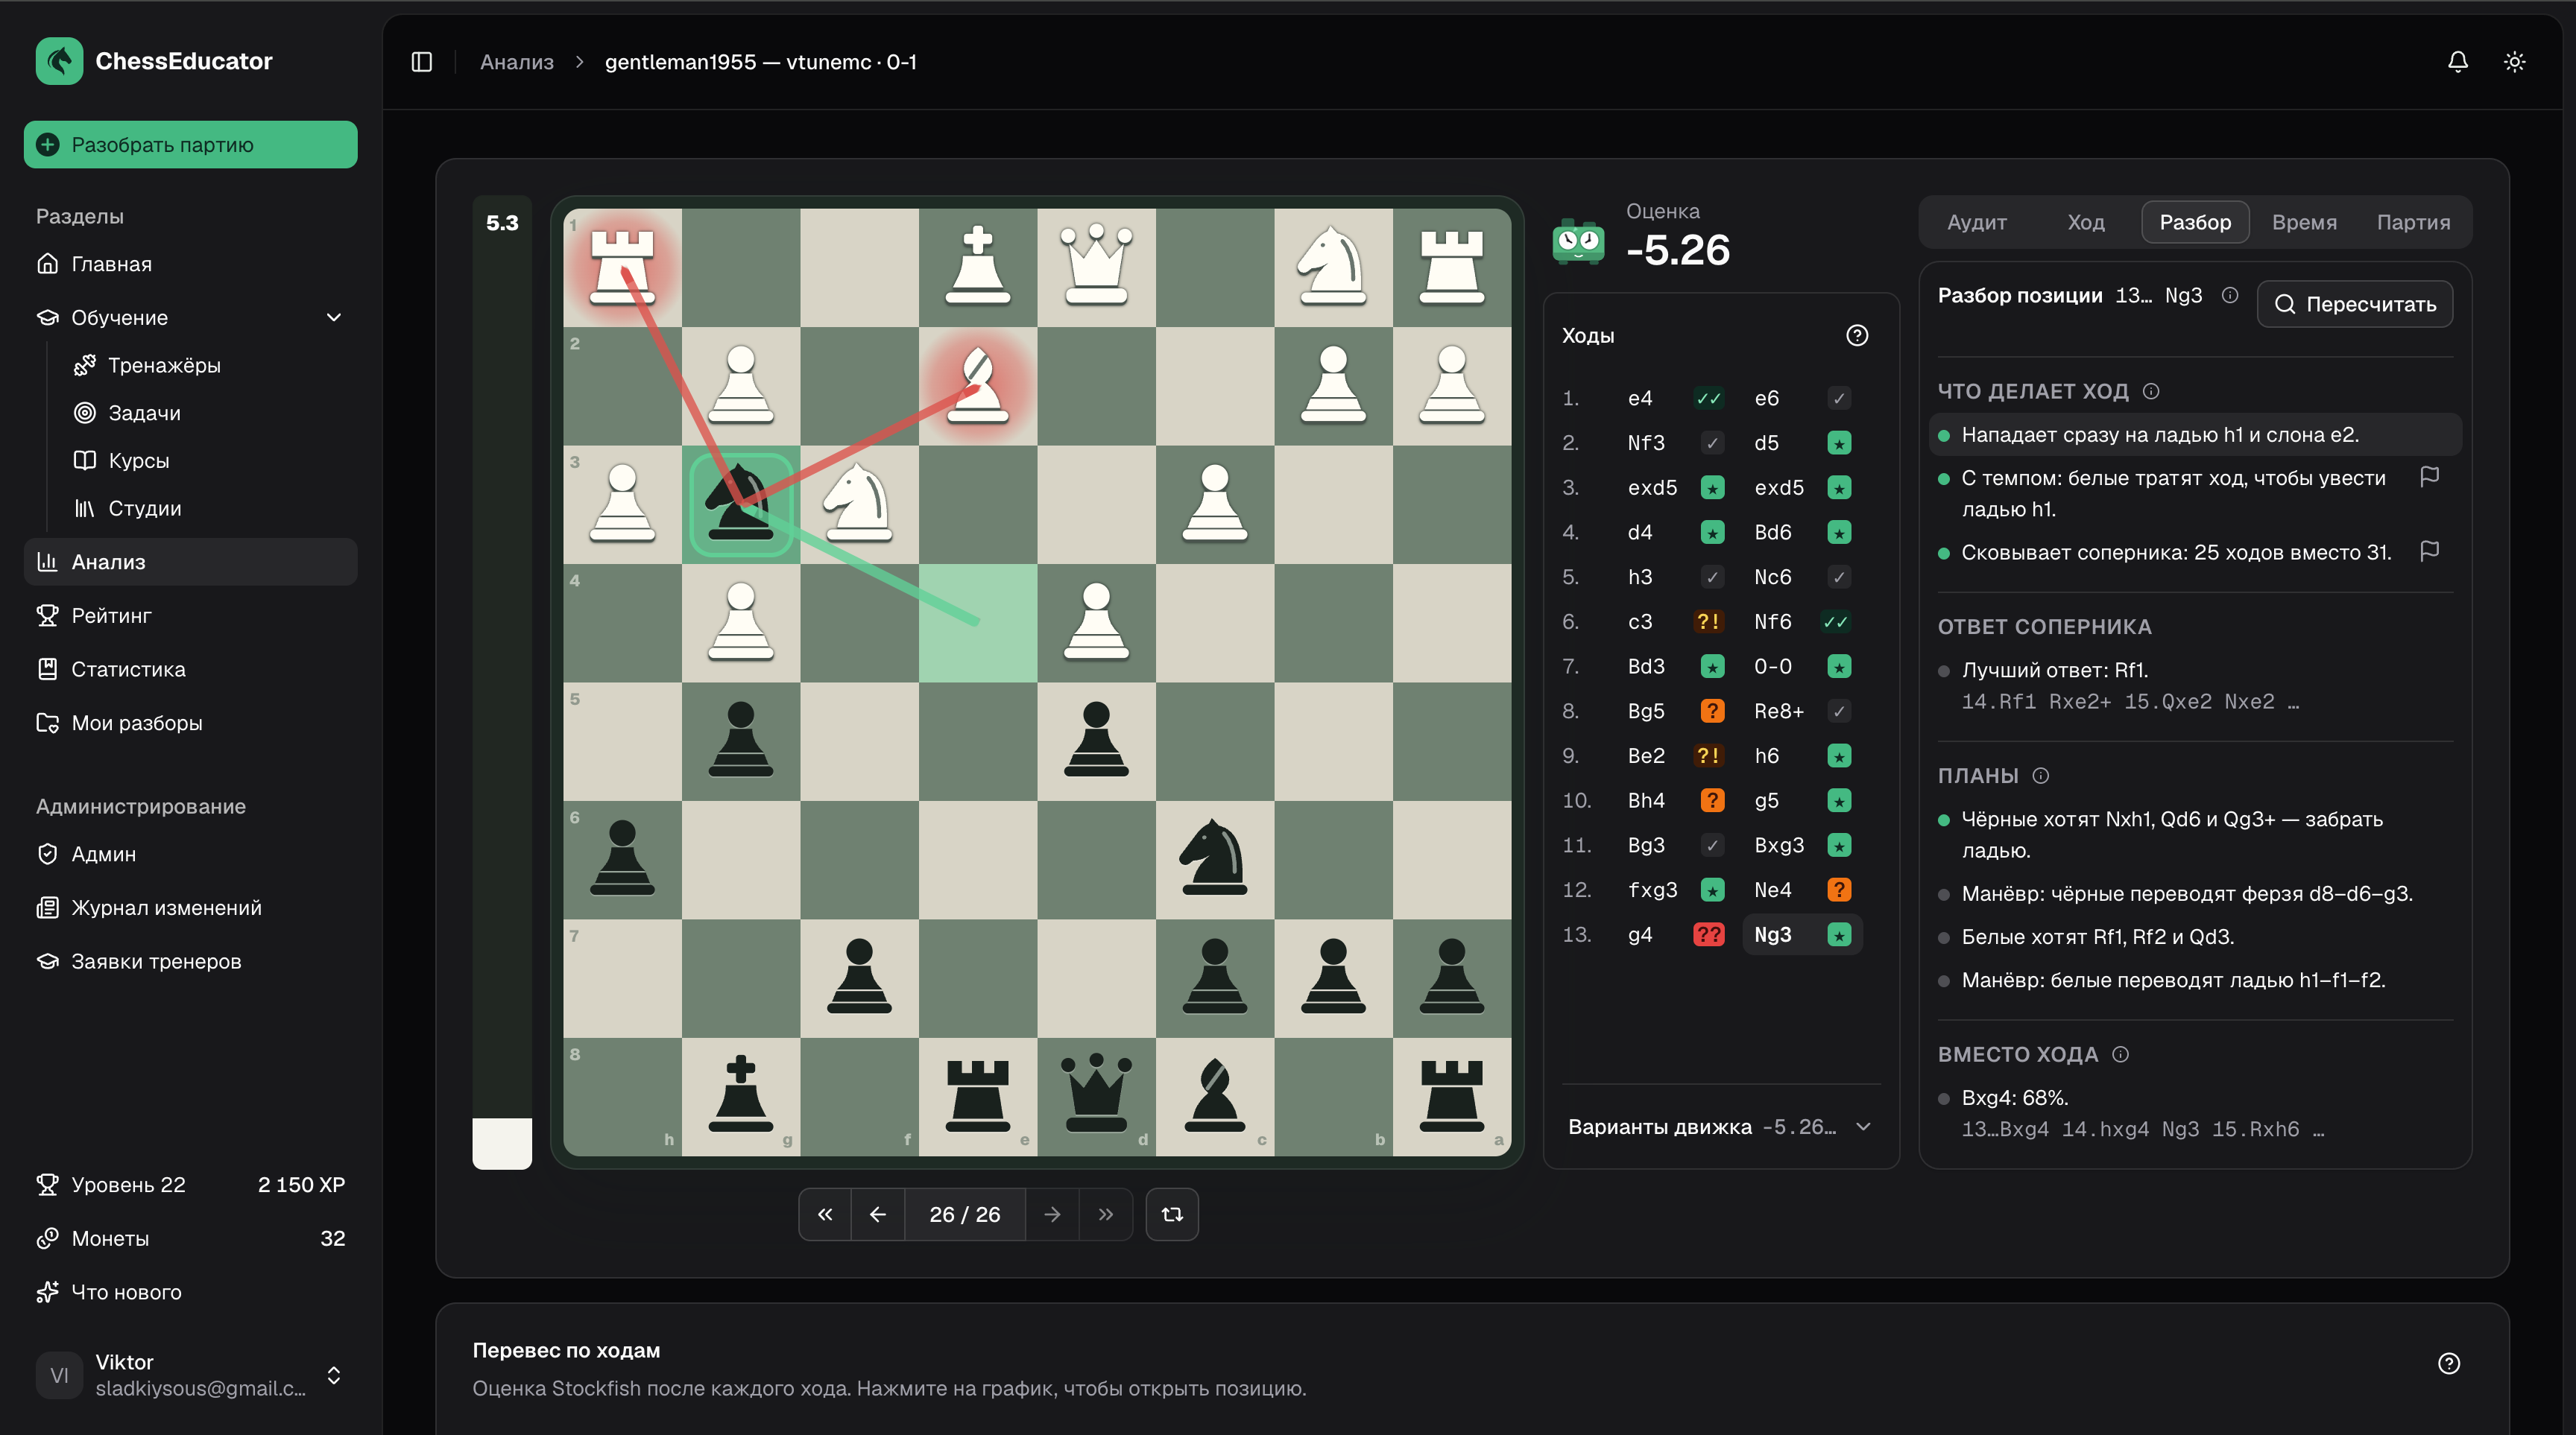Switch to the Ход tab
The image size is (2576, 1435).
[x=2086, y=223]
